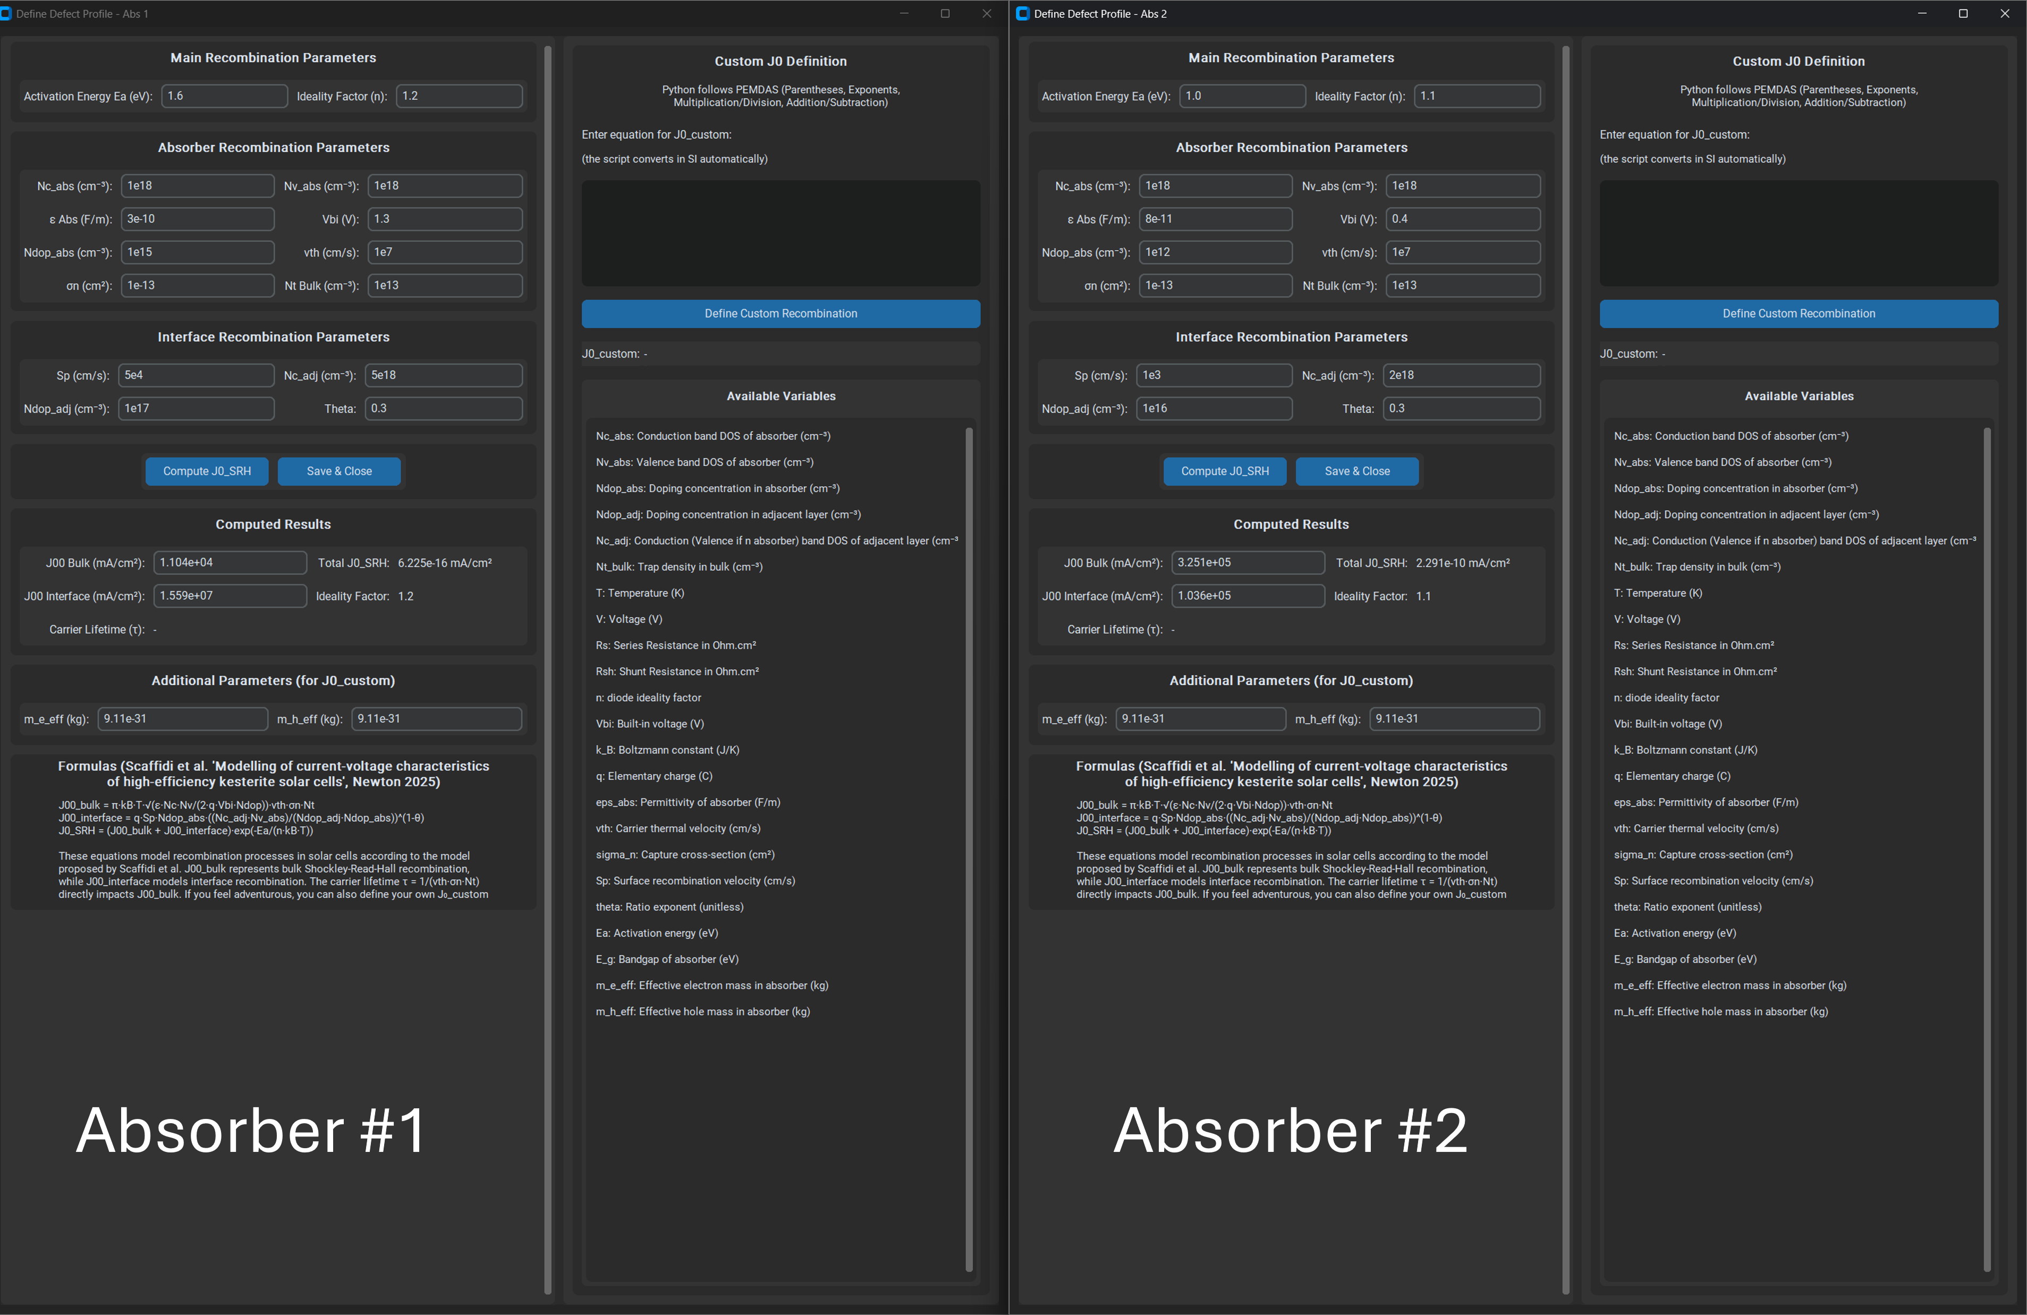2027x1315 pixels.
Task: Edit the Activation Energy Ea field in Abs 1
Action: 224,96
